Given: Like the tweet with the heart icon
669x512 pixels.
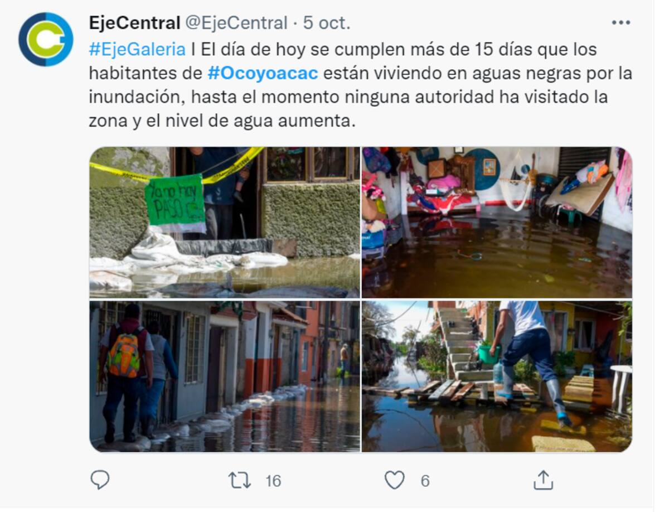Looking at the screenshot, I should click(x=395, y=480).
